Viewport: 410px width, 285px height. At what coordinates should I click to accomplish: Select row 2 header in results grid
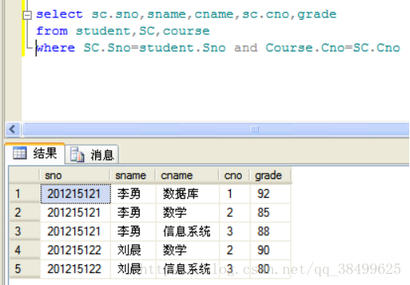click(25, 212)
